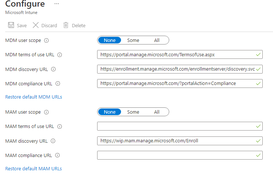
Task: Focus the empty MAM terms of use URL field
Action: 180,126
